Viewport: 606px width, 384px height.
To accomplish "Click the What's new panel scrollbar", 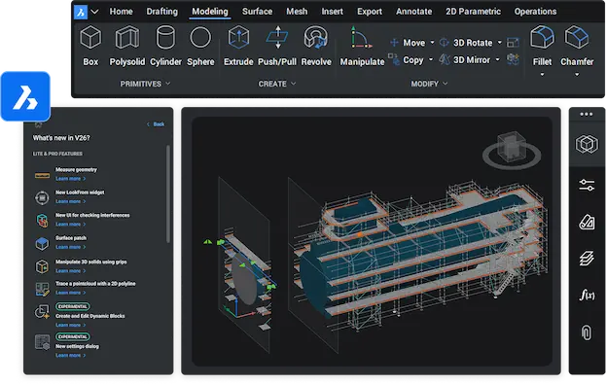I will [x=168, y=194].
